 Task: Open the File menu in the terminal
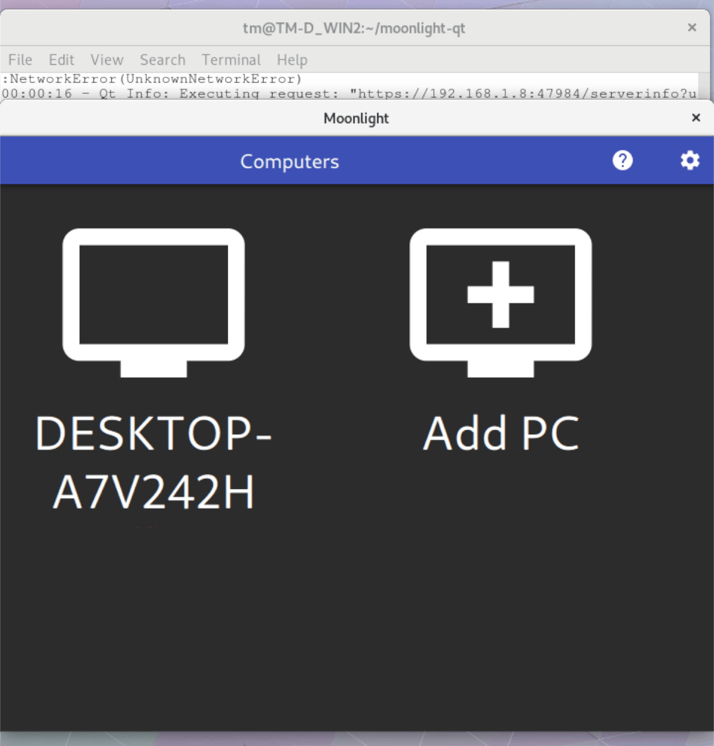tap(20, 59)
